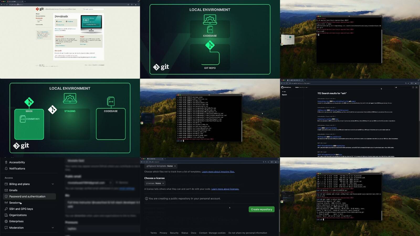The width and height of the screenshot is (420, 236).
Task: Click the green Create repository button
Action: [x=261, y=209]
